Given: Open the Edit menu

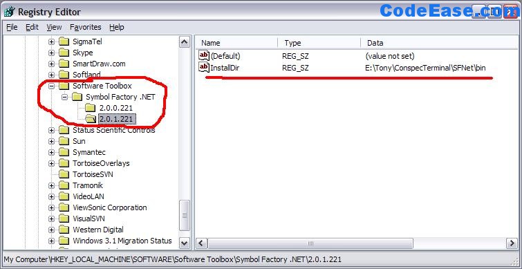Looking at the screenshot, I should click(32, 27).
